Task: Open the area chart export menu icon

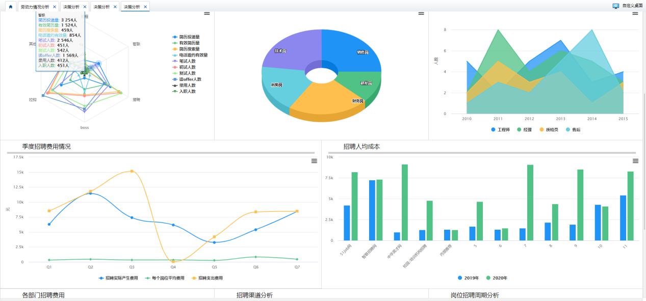Action: click(635, 13)
